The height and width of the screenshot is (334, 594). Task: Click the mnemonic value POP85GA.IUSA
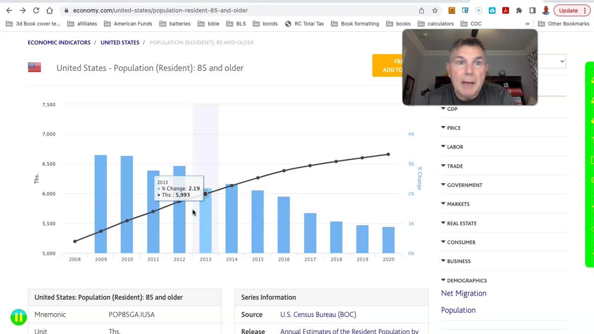(x=132, y=315)
